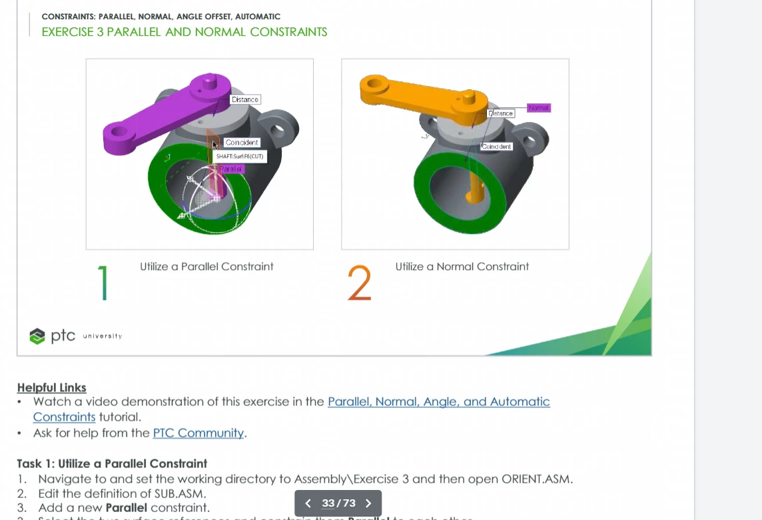Go to the previous page arrow
This screenshot has width=762, height=520.
point(308,503)
